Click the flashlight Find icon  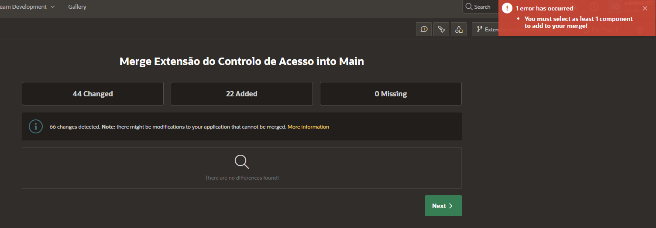pos(441,29)
